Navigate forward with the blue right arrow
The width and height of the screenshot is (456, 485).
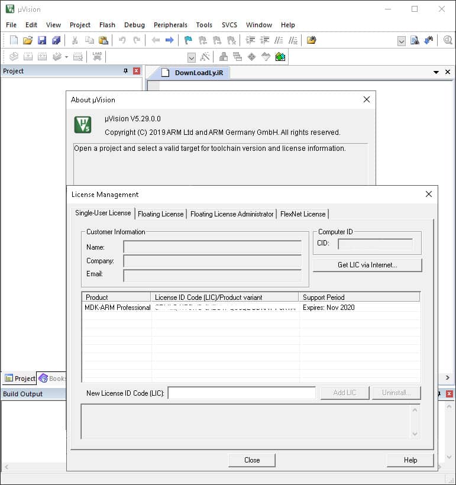[169, 40]
